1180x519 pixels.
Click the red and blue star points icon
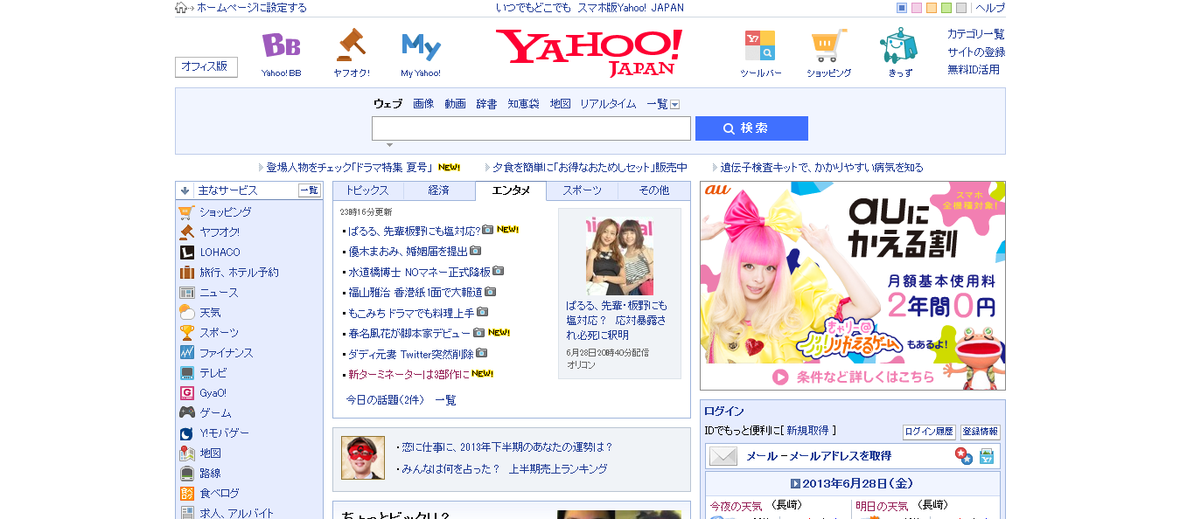point(963,456)
